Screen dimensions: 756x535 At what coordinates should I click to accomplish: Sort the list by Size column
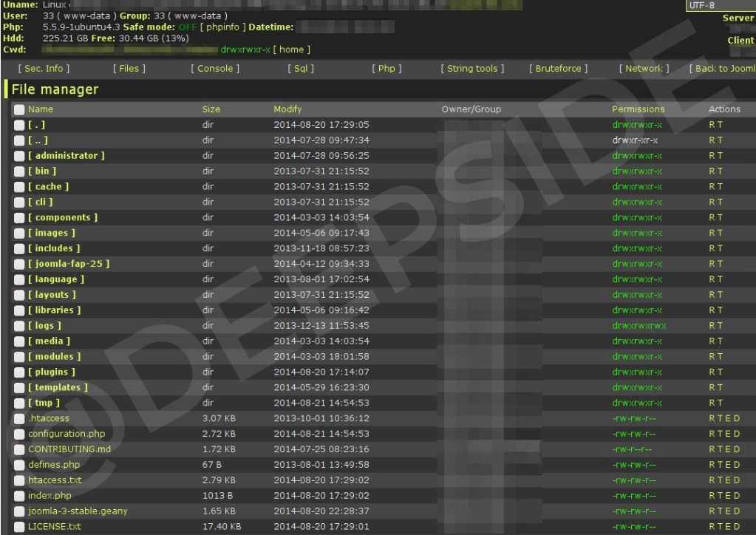pos(211,109)
